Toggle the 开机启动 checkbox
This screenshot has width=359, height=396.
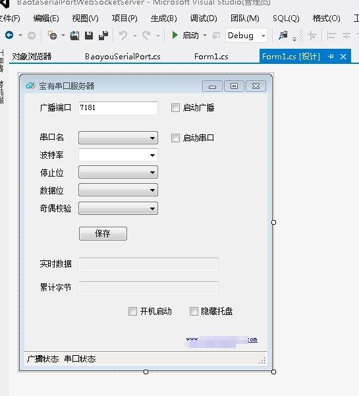coord(132,311)
